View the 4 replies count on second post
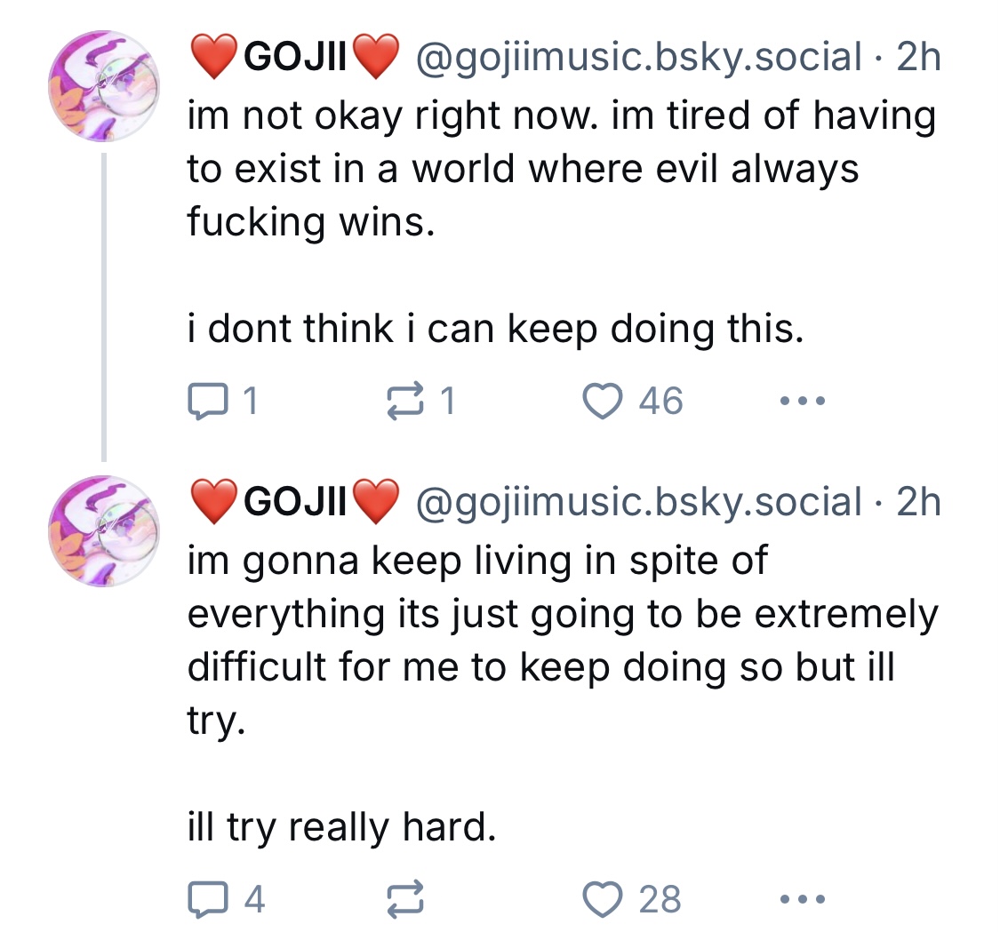Image resolution: width=1000 pixels, height=932 pixels. click(254, 899)
